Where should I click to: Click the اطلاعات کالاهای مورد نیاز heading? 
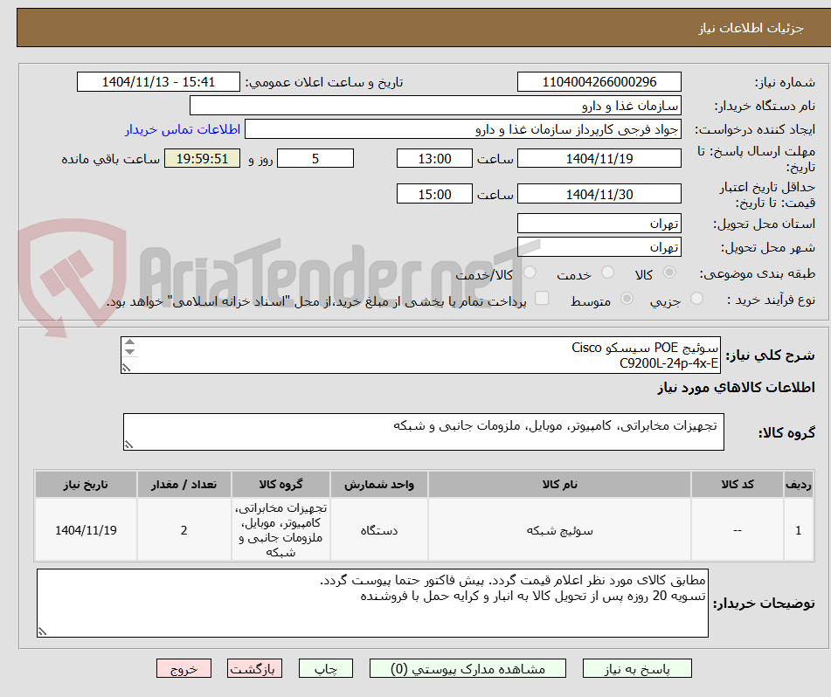[736, 388]
